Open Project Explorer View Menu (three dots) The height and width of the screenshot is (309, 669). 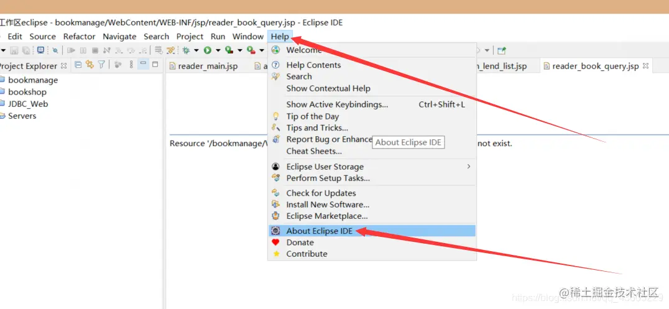coord(131,65)
